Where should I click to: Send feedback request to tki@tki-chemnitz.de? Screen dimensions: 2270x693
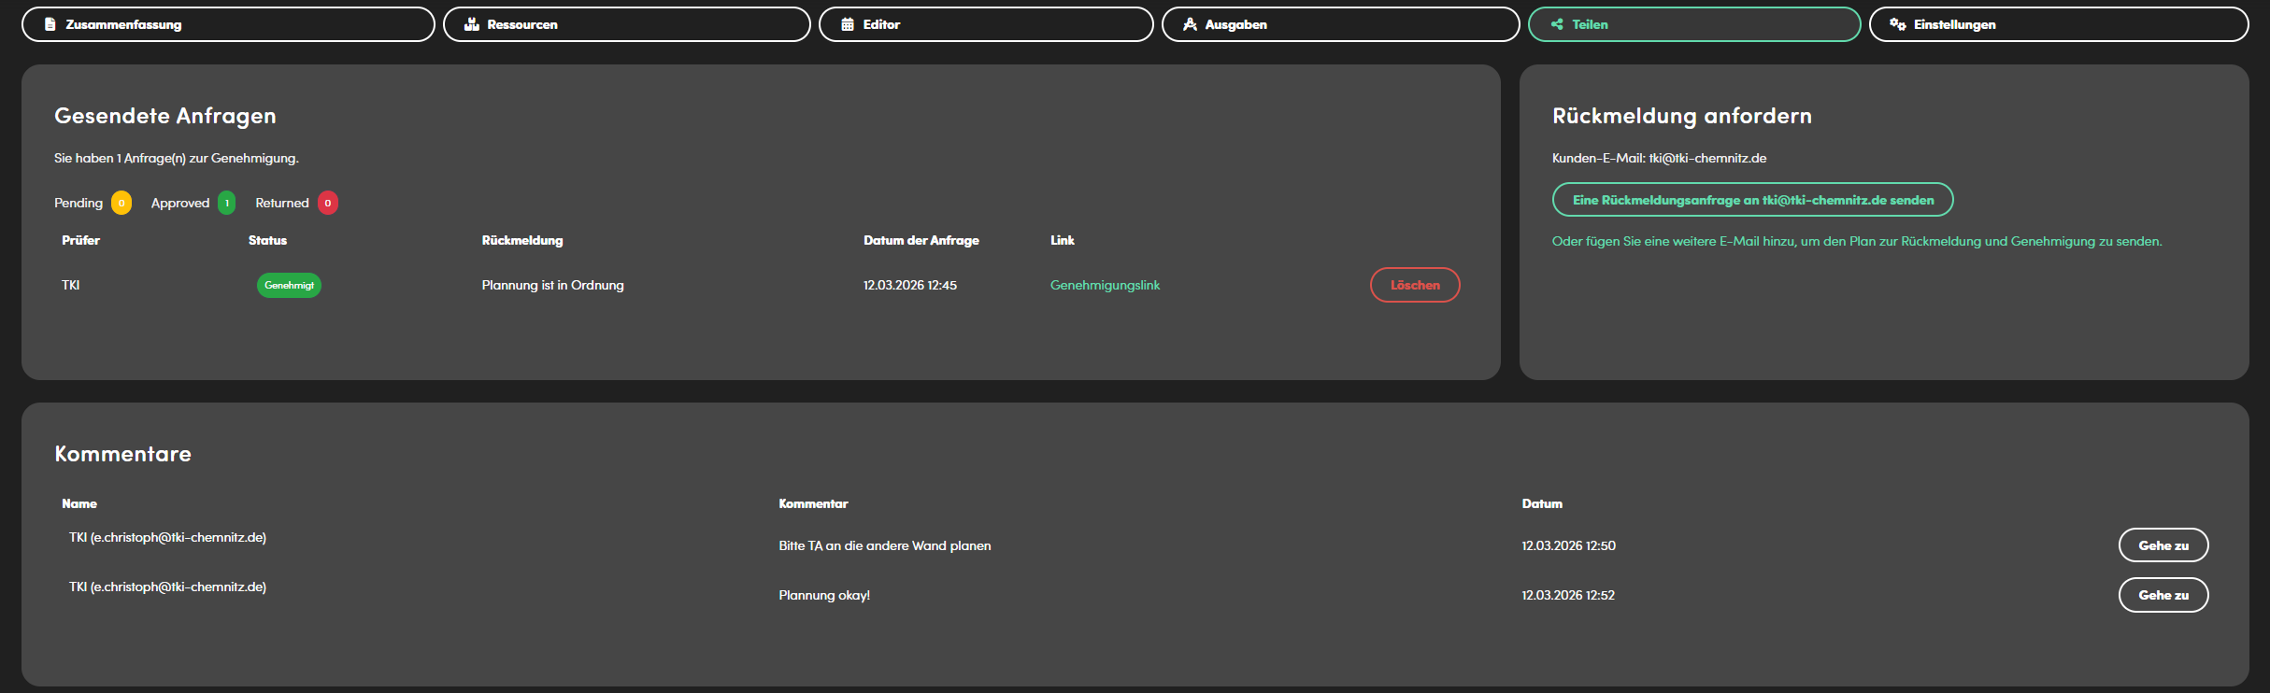(x=1752, y=200)
